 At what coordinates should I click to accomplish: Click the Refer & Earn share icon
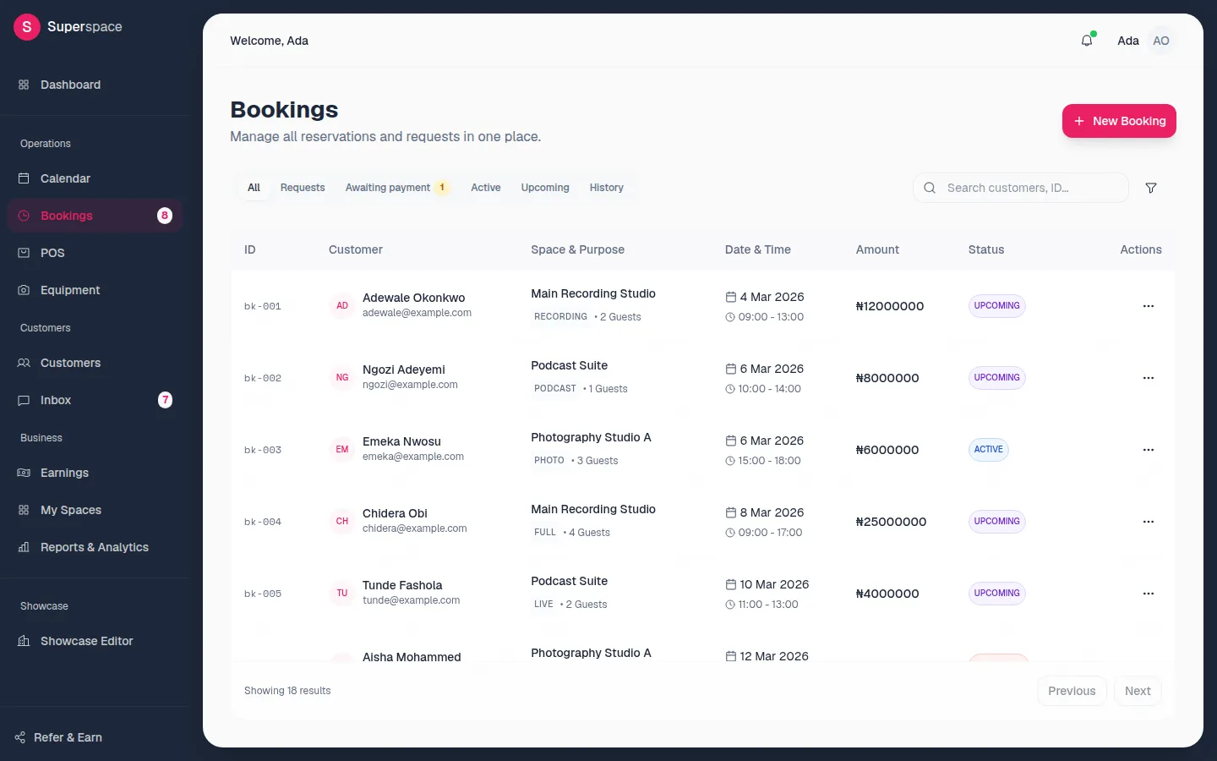[20, 737]
